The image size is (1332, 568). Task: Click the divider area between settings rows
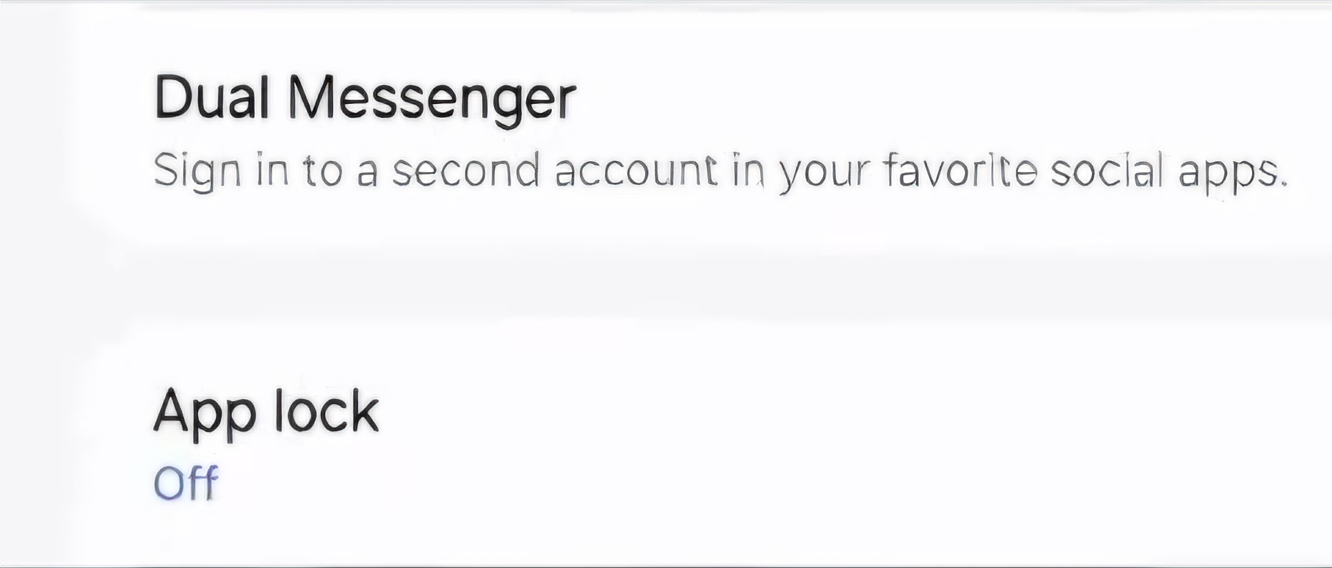662,290
